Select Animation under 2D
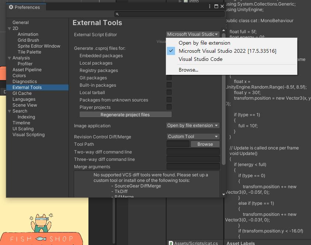Viewport: 311px width, 245px height. click(x=28, y=34)
